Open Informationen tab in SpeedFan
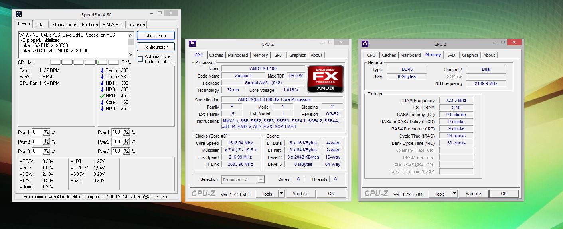The height and width of the screenshot is (229, 563). [x=64, y=25]
